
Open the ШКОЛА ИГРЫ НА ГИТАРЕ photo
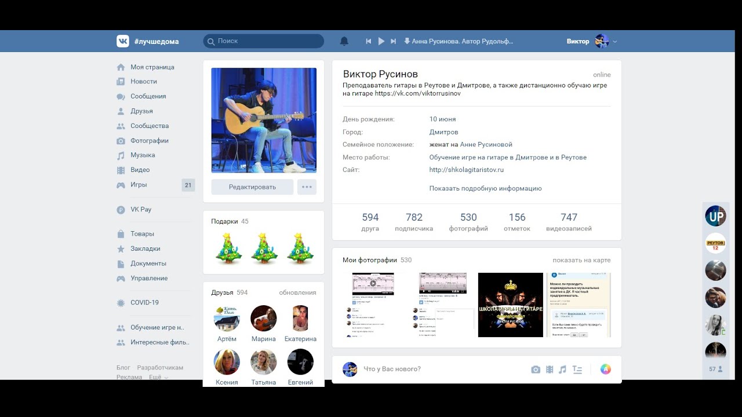pos(510,305)
